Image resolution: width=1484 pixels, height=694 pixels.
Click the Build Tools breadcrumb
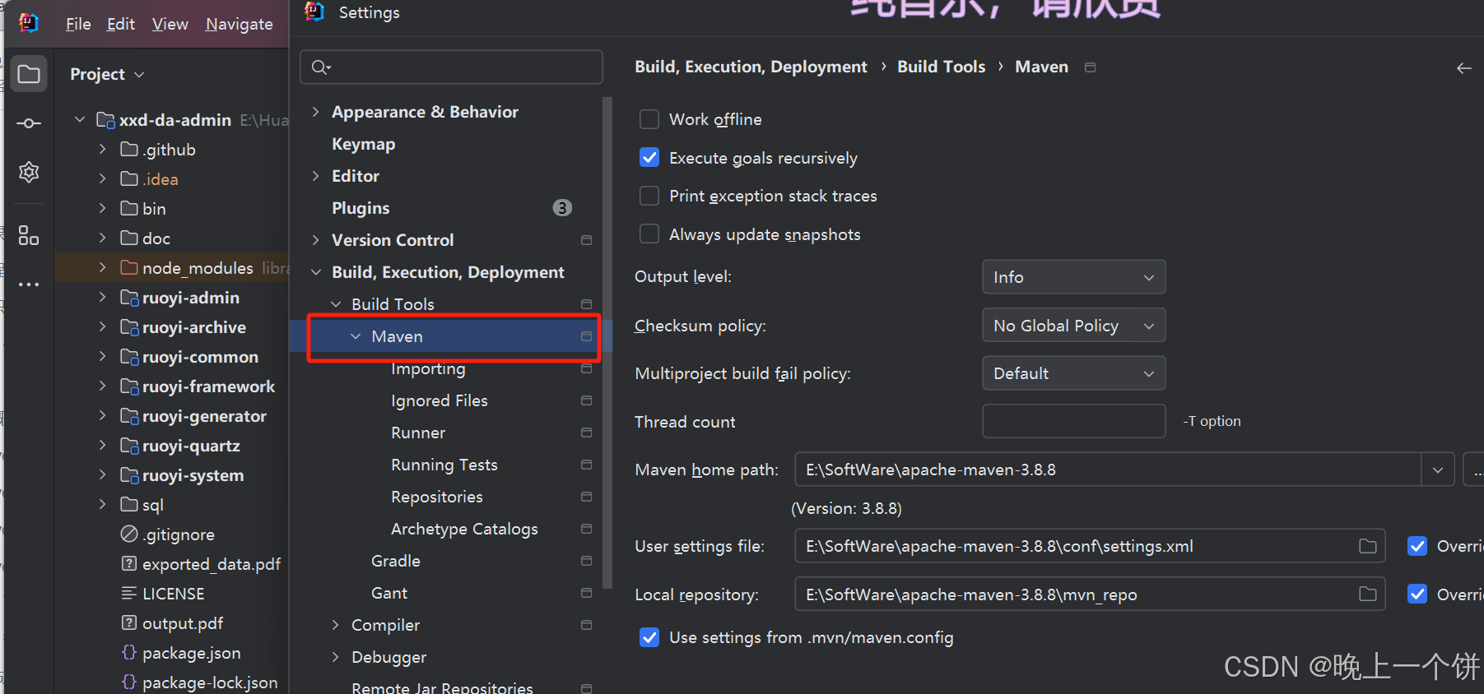(x=941, y=67)
